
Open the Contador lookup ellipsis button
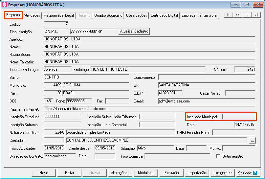point(252,140)
